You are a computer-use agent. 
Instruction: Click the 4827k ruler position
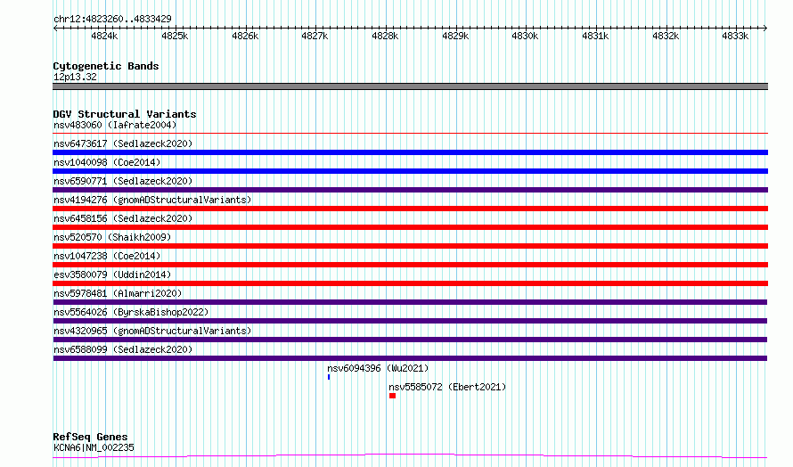pyautogui.click(x=315, y=36)
